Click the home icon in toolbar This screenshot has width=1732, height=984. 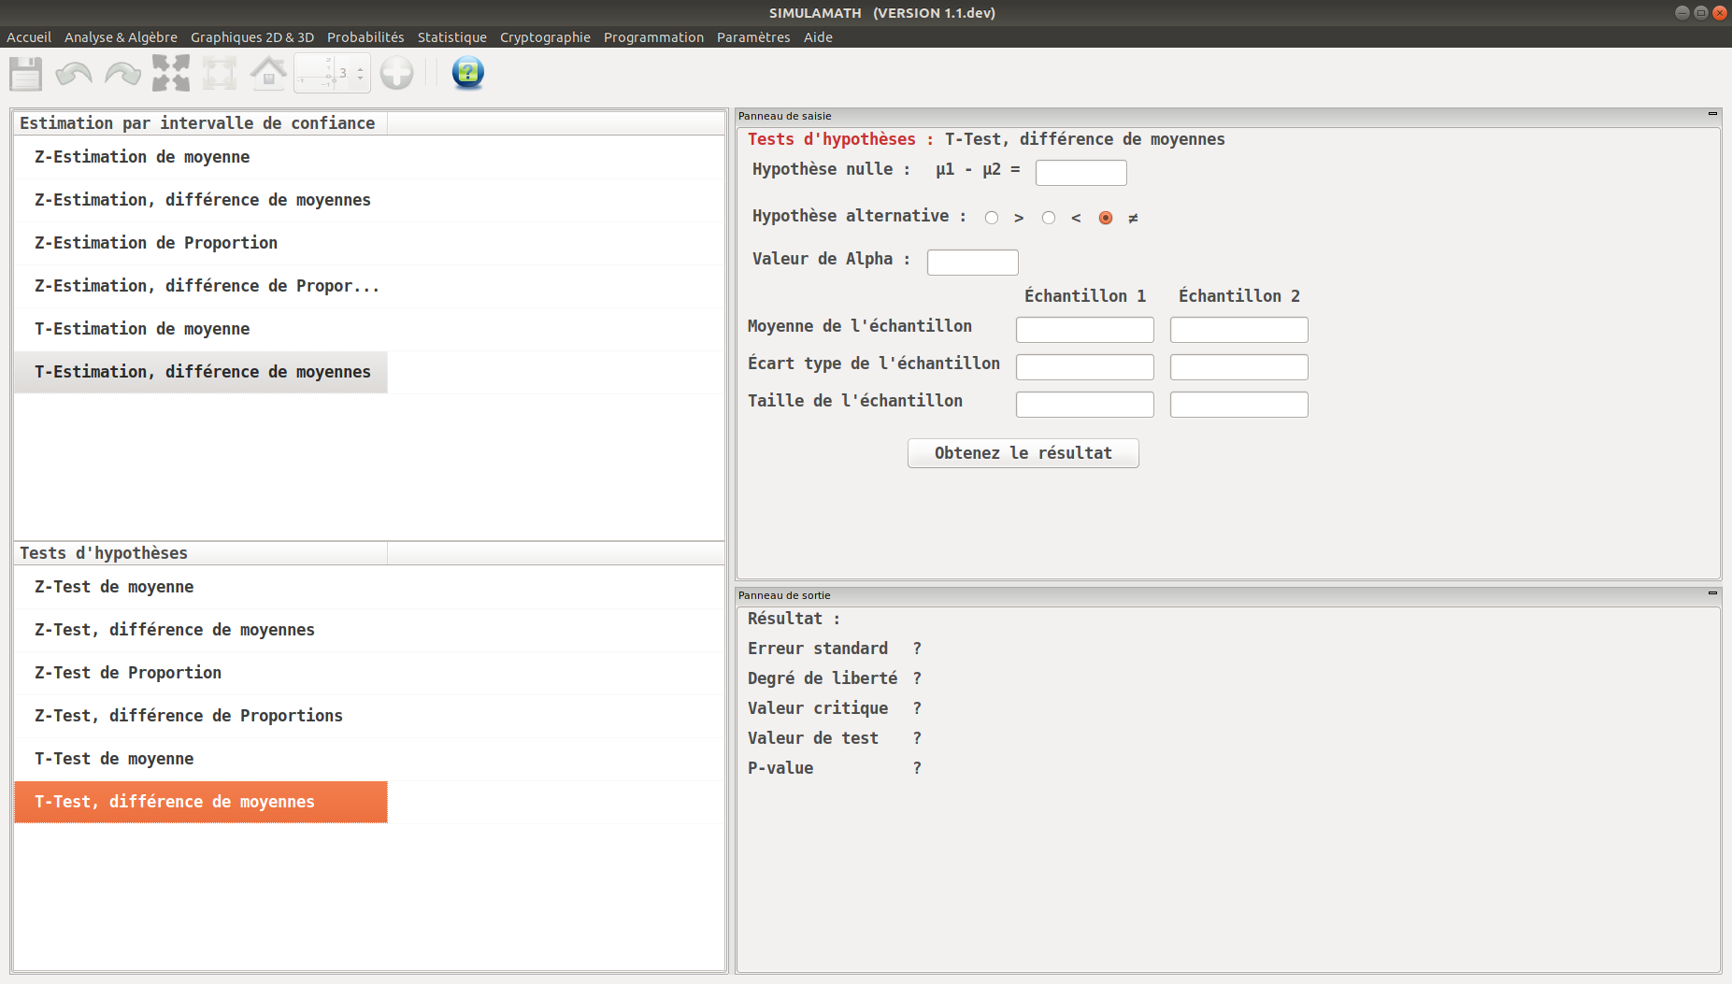click(268, 73)
